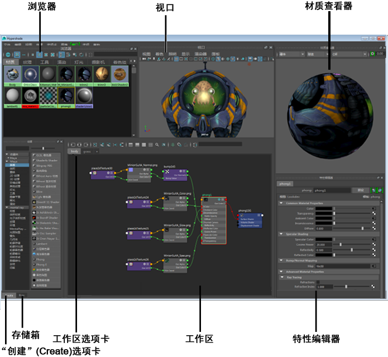Click the phong1 tab in the property editor
The width and height of the screenshot is (388, 357).
pos(285,184)
